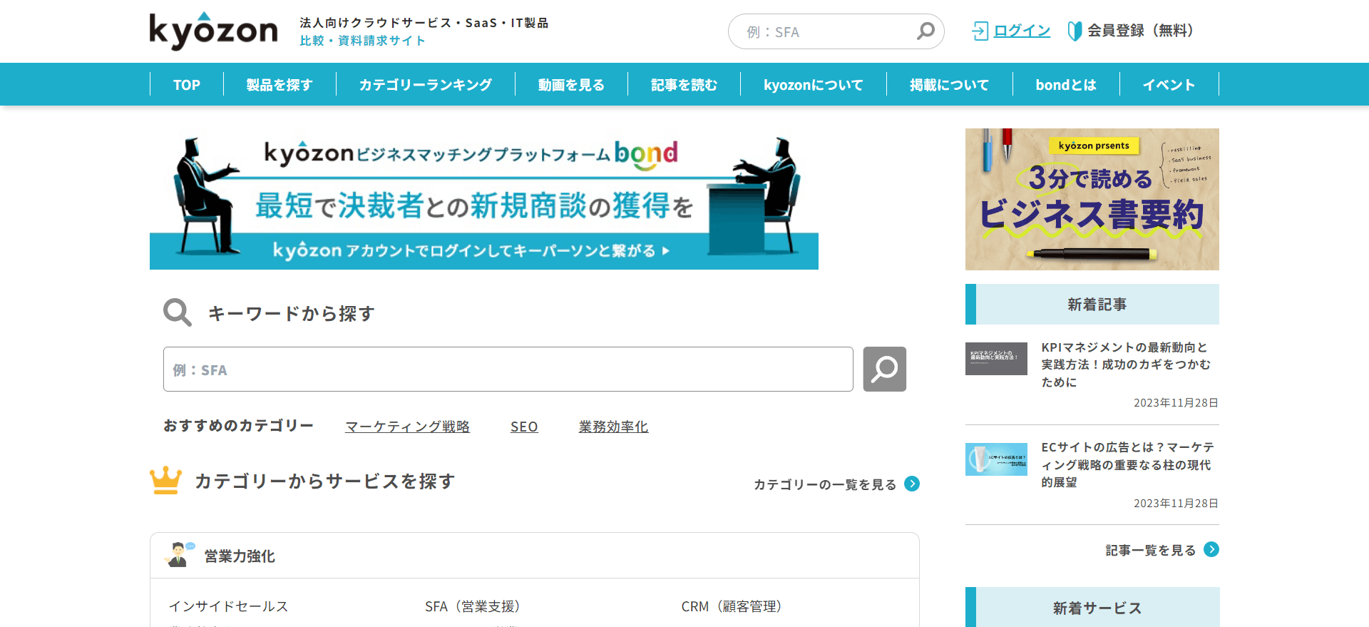Open the 3分で読めるビジネス書要約 banner
1369x627 pixels.
coord(1092,199)
